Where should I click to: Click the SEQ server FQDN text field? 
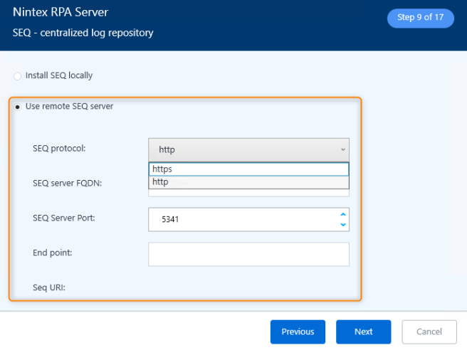pos(248,193)
